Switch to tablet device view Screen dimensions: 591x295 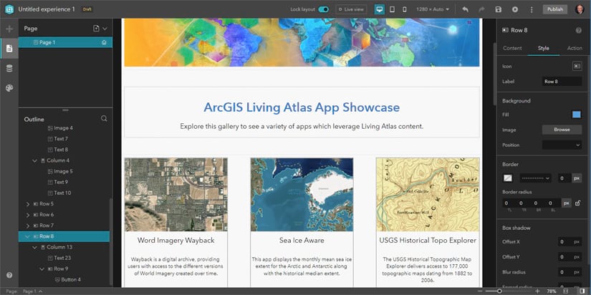[392, 9]
